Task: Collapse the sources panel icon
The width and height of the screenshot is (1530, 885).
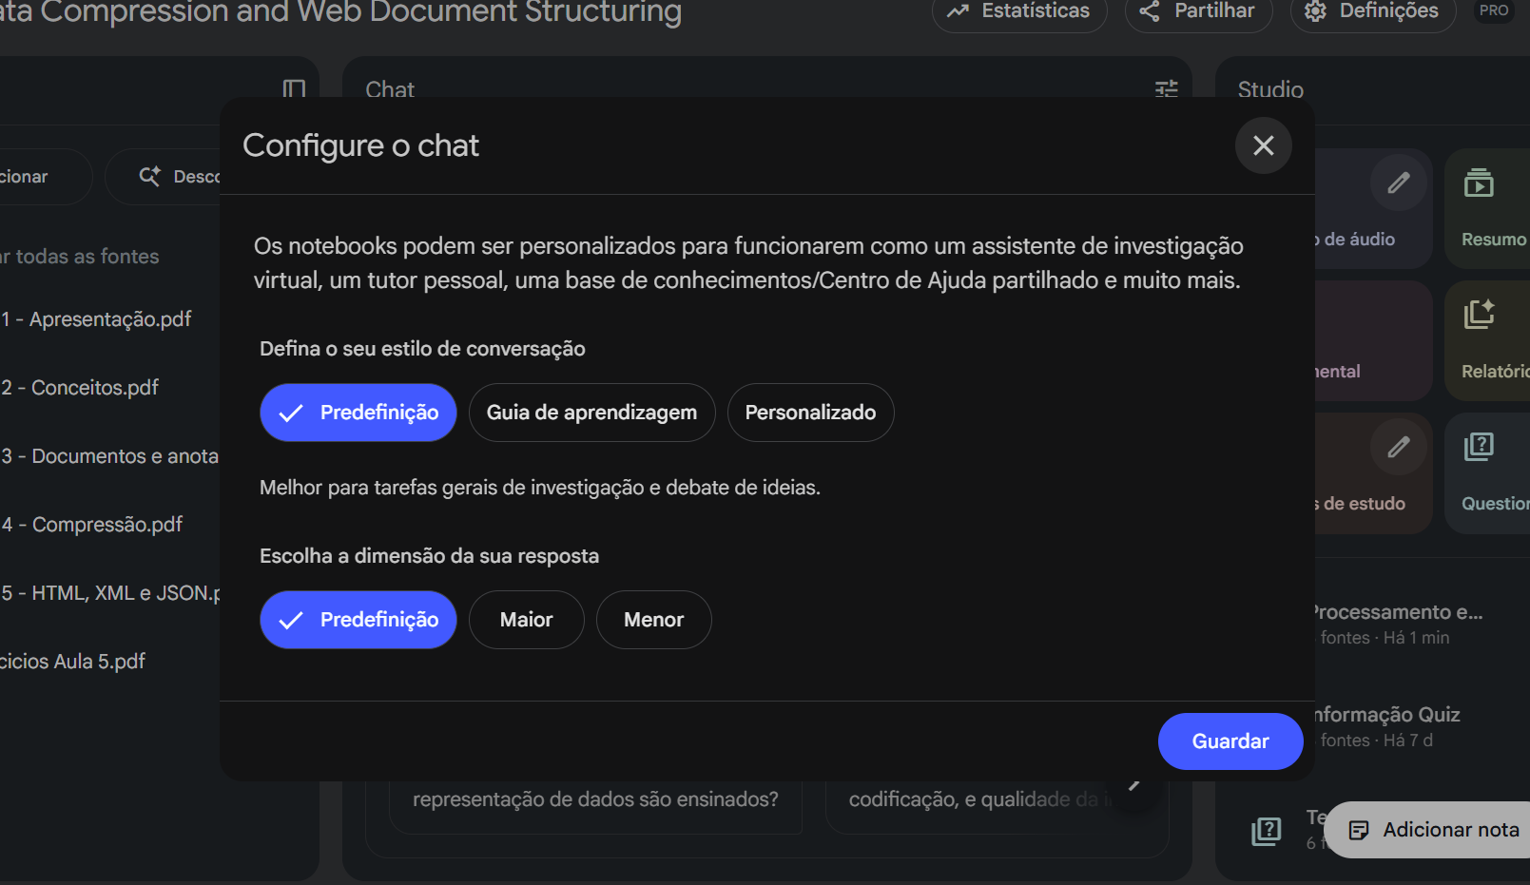Action: [x=294, y=89]
